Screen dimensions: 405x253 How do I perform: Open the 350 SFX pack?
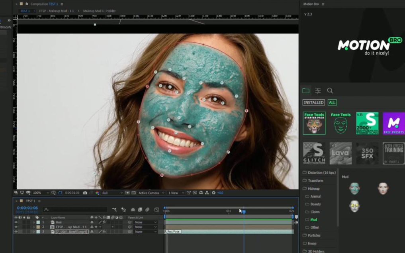coord(367,153)
